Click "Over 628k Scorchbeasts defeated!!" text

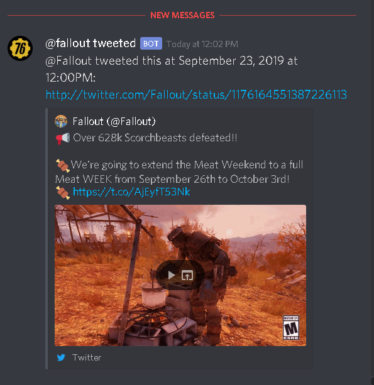tap(155, 138)
